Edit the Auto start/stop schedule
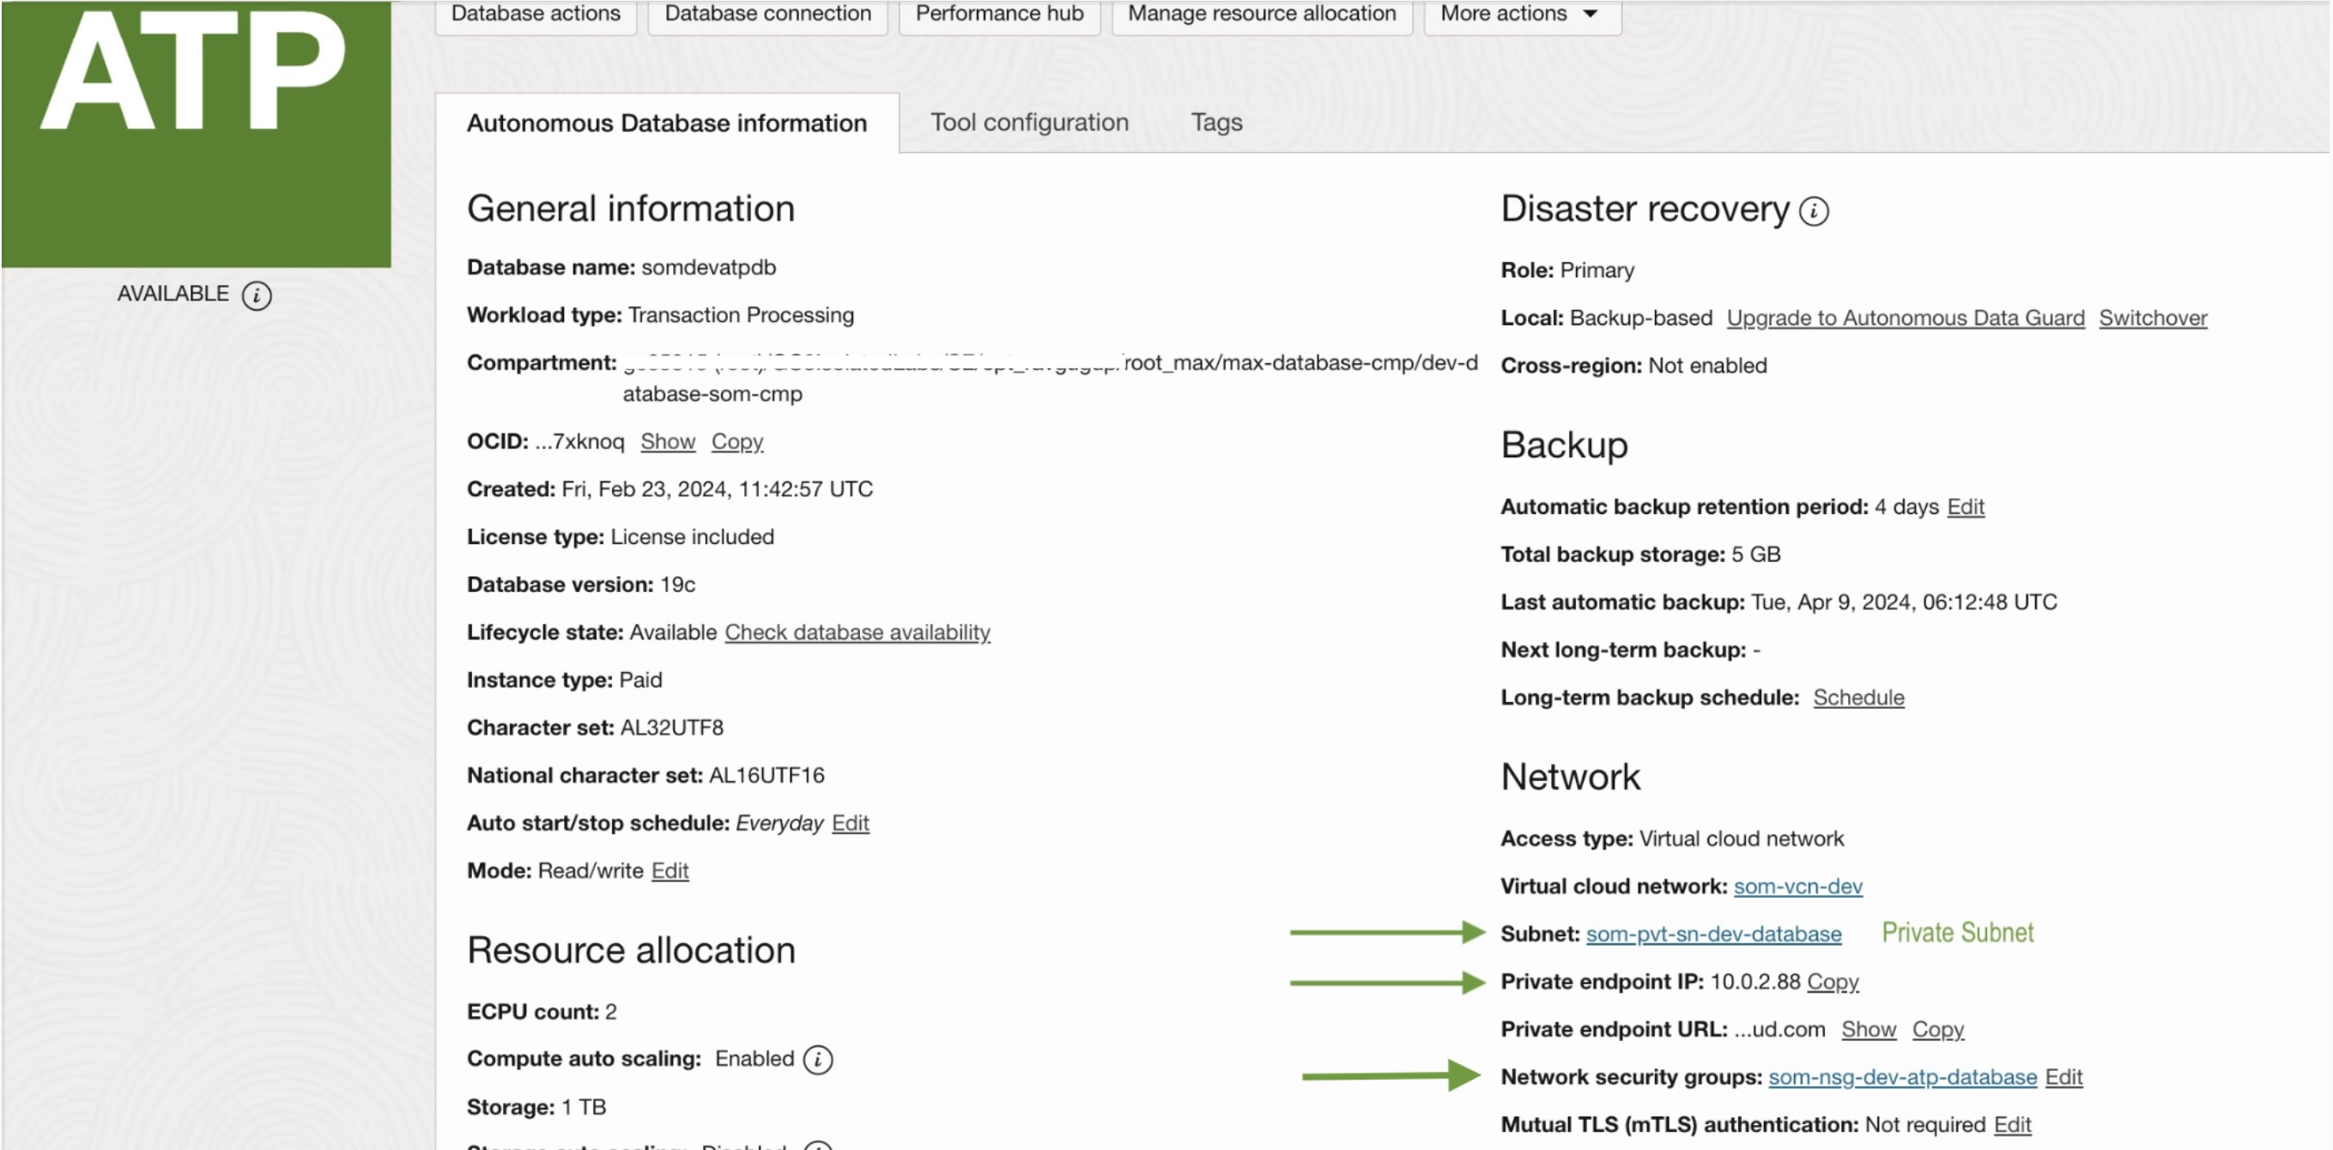 coord(850,823)
